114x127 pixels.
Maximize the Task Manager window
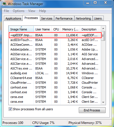click(x=95, y=3)
